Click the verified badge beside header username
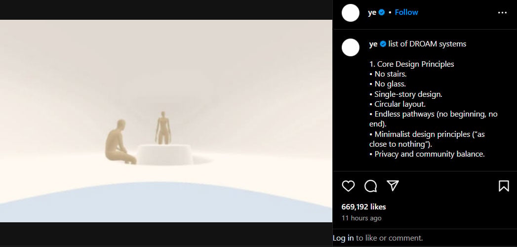The width and height of the screenshot is (517, 247). click(x=382, y=12)
